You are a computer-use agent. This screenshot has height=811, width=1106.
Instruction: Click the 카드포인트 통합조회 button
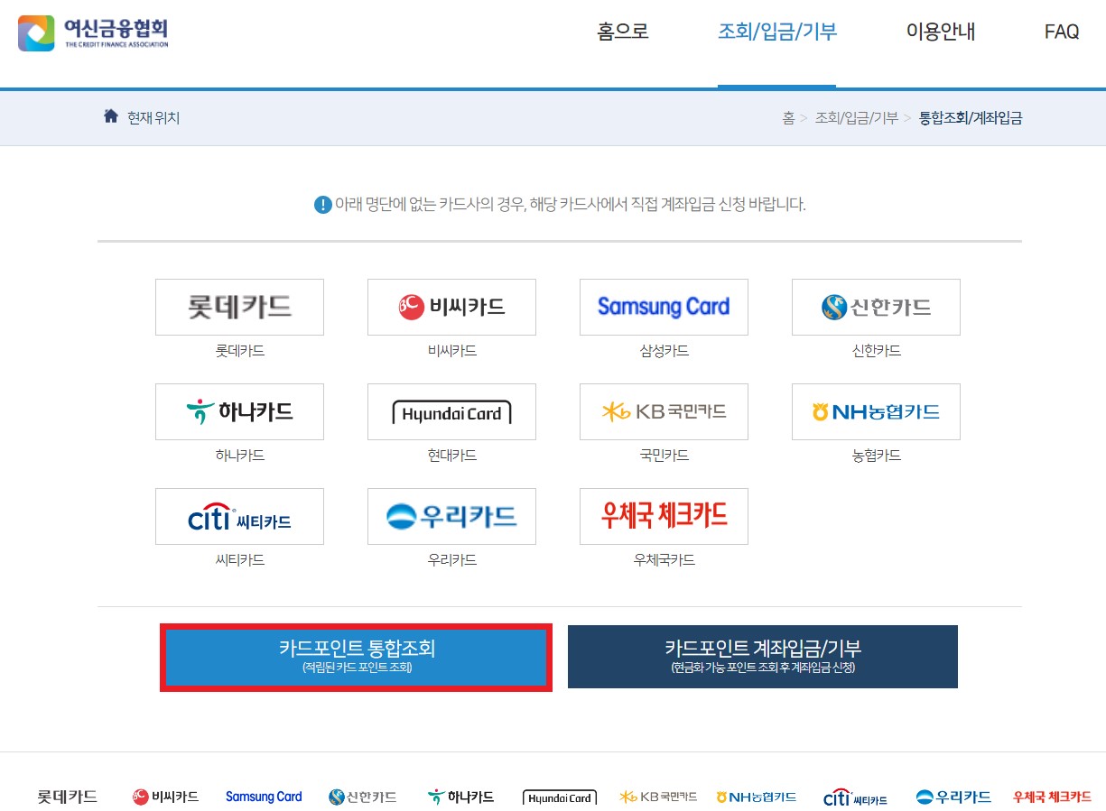click(356, 657)
